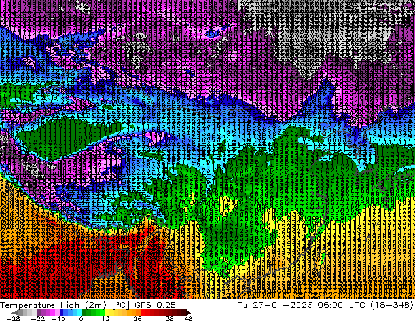
Task: Click the bright red segment of the color legend
Action: pos(143,312)
